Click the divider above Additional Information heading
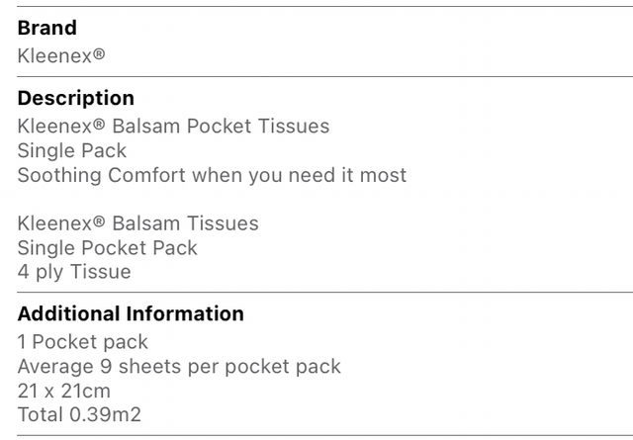The height and width of the screenshot is (440, 633). 316,292
